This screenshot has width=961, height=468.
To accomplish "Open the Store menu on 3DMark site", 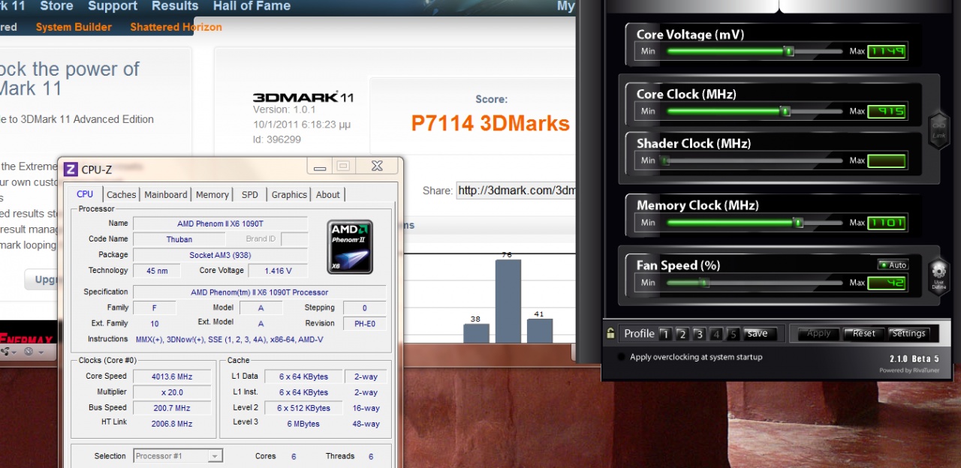I will [x=56, y=6].
